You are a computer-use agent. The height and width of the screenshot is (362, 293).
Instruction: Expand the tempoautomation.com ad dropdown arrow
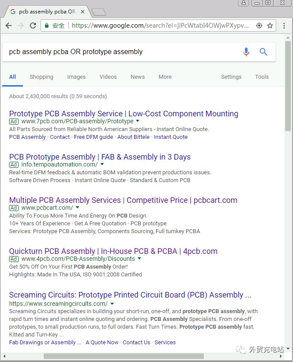click(102, 164)
